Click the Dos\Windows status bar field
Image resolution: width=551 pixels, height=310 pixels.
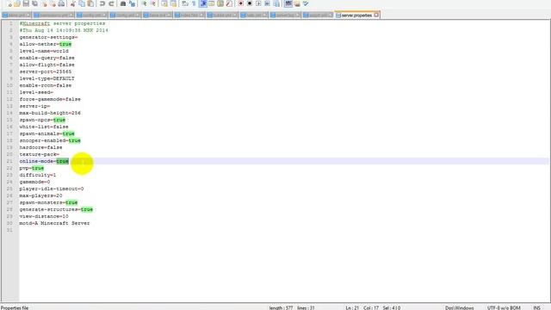tap(459, 308)
